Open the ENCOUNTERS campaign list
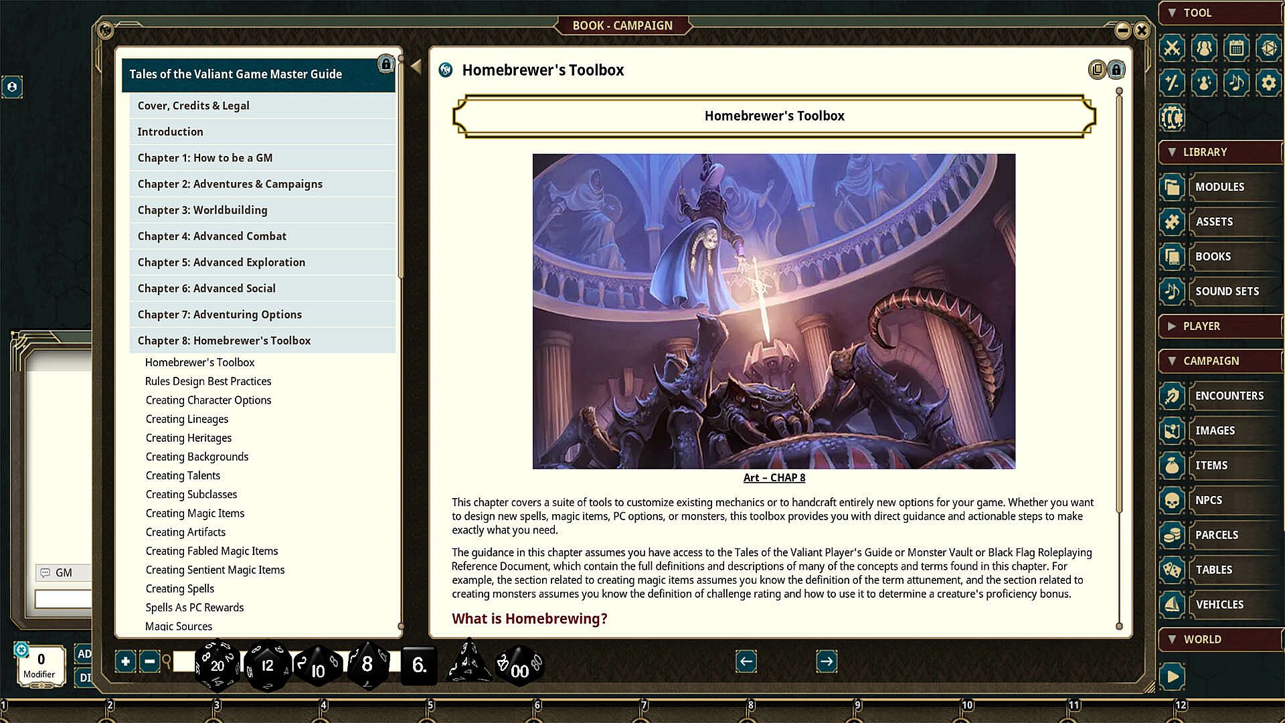Viewport: 1285px width, 723px height. pos(1229,396)
